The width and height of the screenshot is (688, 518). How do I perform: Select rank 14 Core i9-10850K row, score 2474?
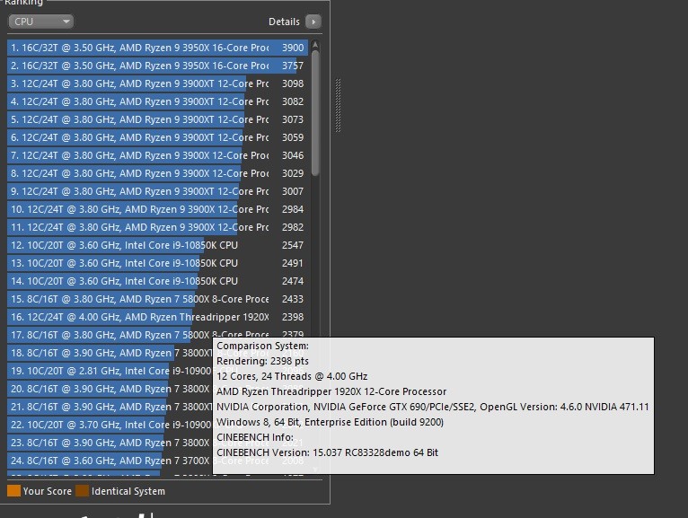157,282
